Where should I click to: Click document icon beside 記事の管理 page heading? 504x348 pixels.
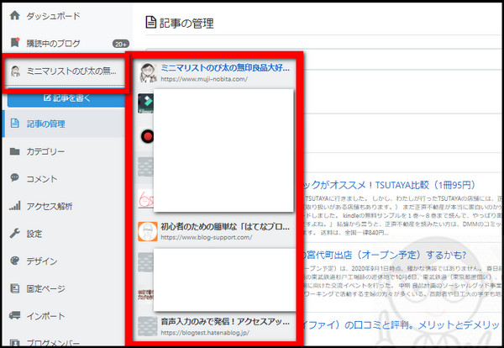click(x=150, y=22)
